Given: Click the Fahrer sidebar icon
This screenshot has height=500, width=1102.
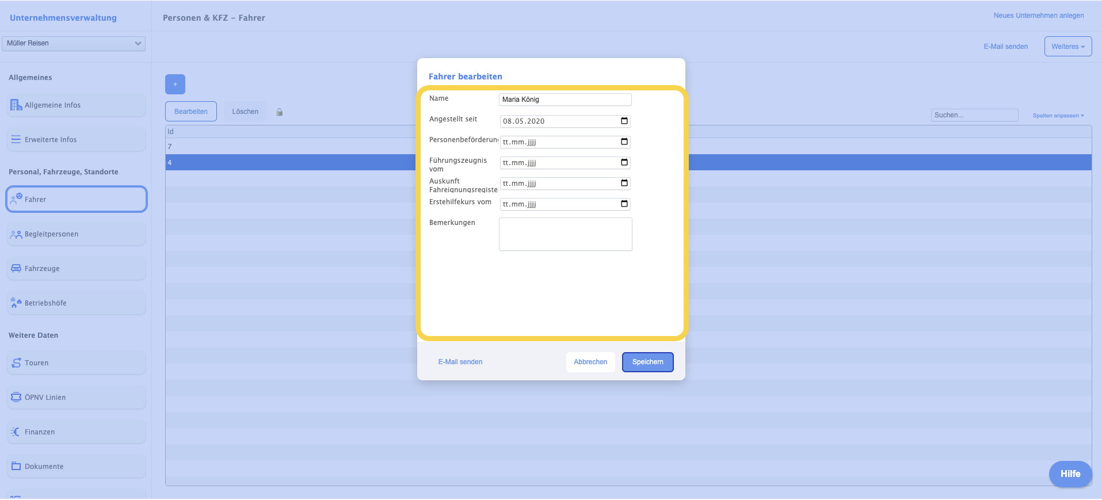Looking at the screenshot, I should 16,199.
